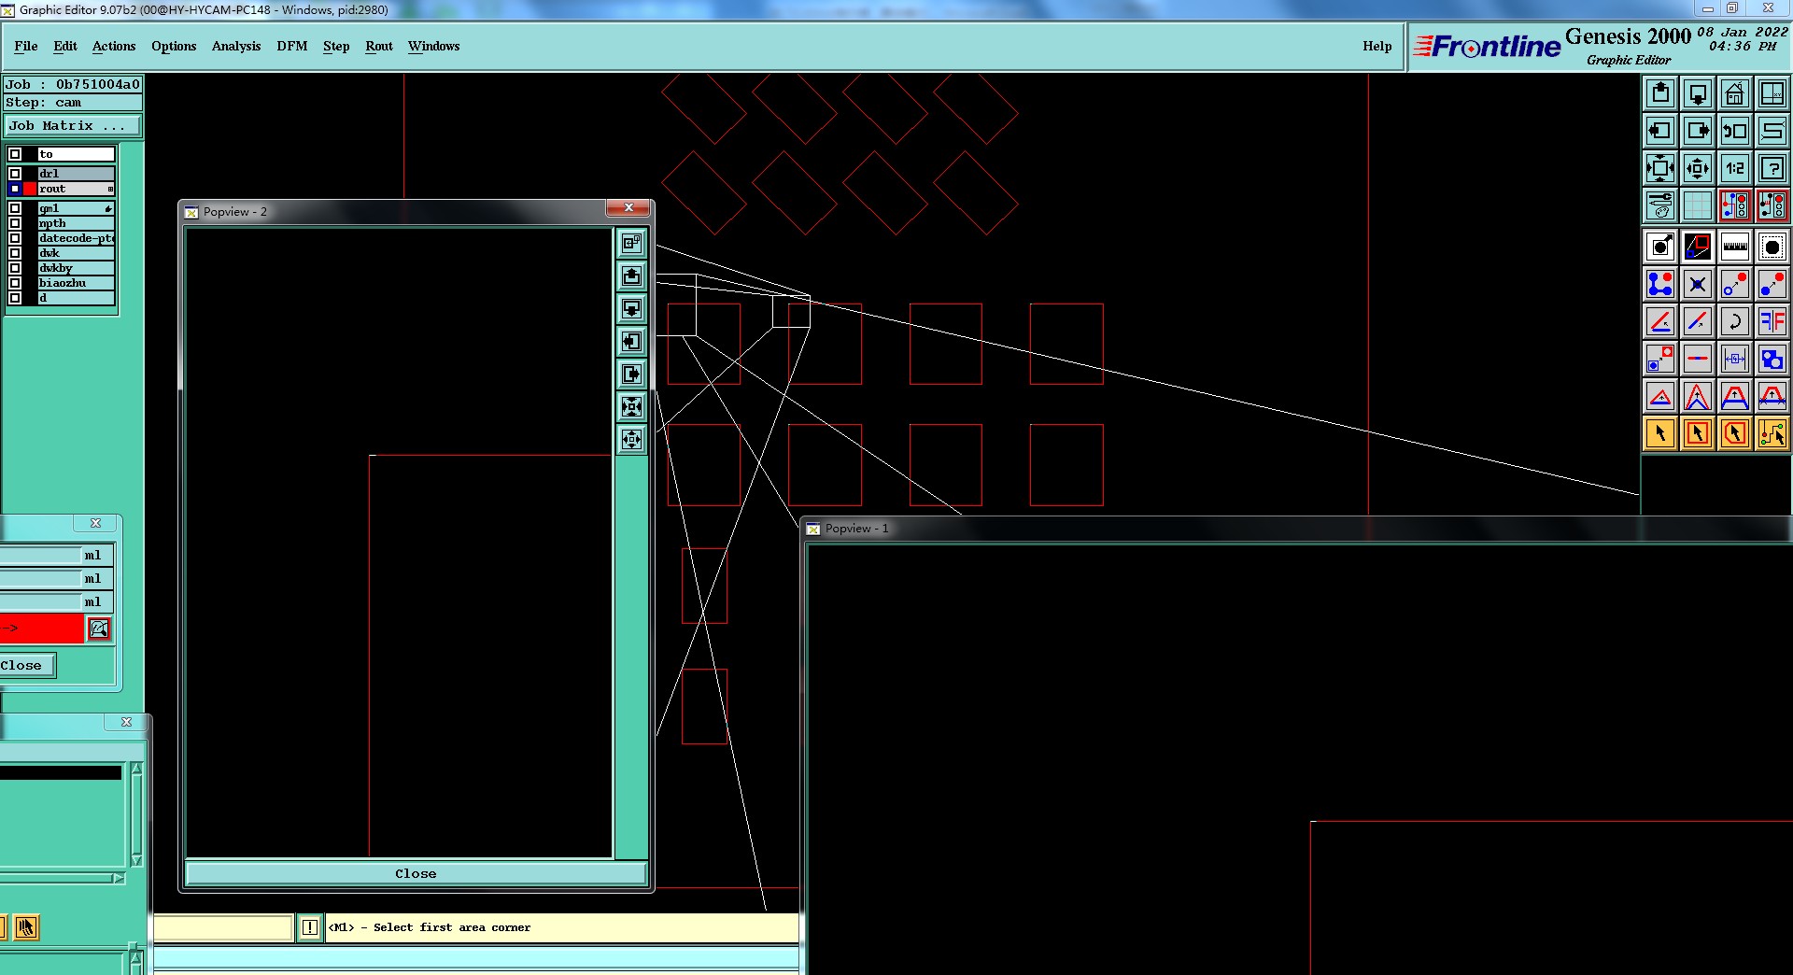Click the exclamation mark status icon

310,927
